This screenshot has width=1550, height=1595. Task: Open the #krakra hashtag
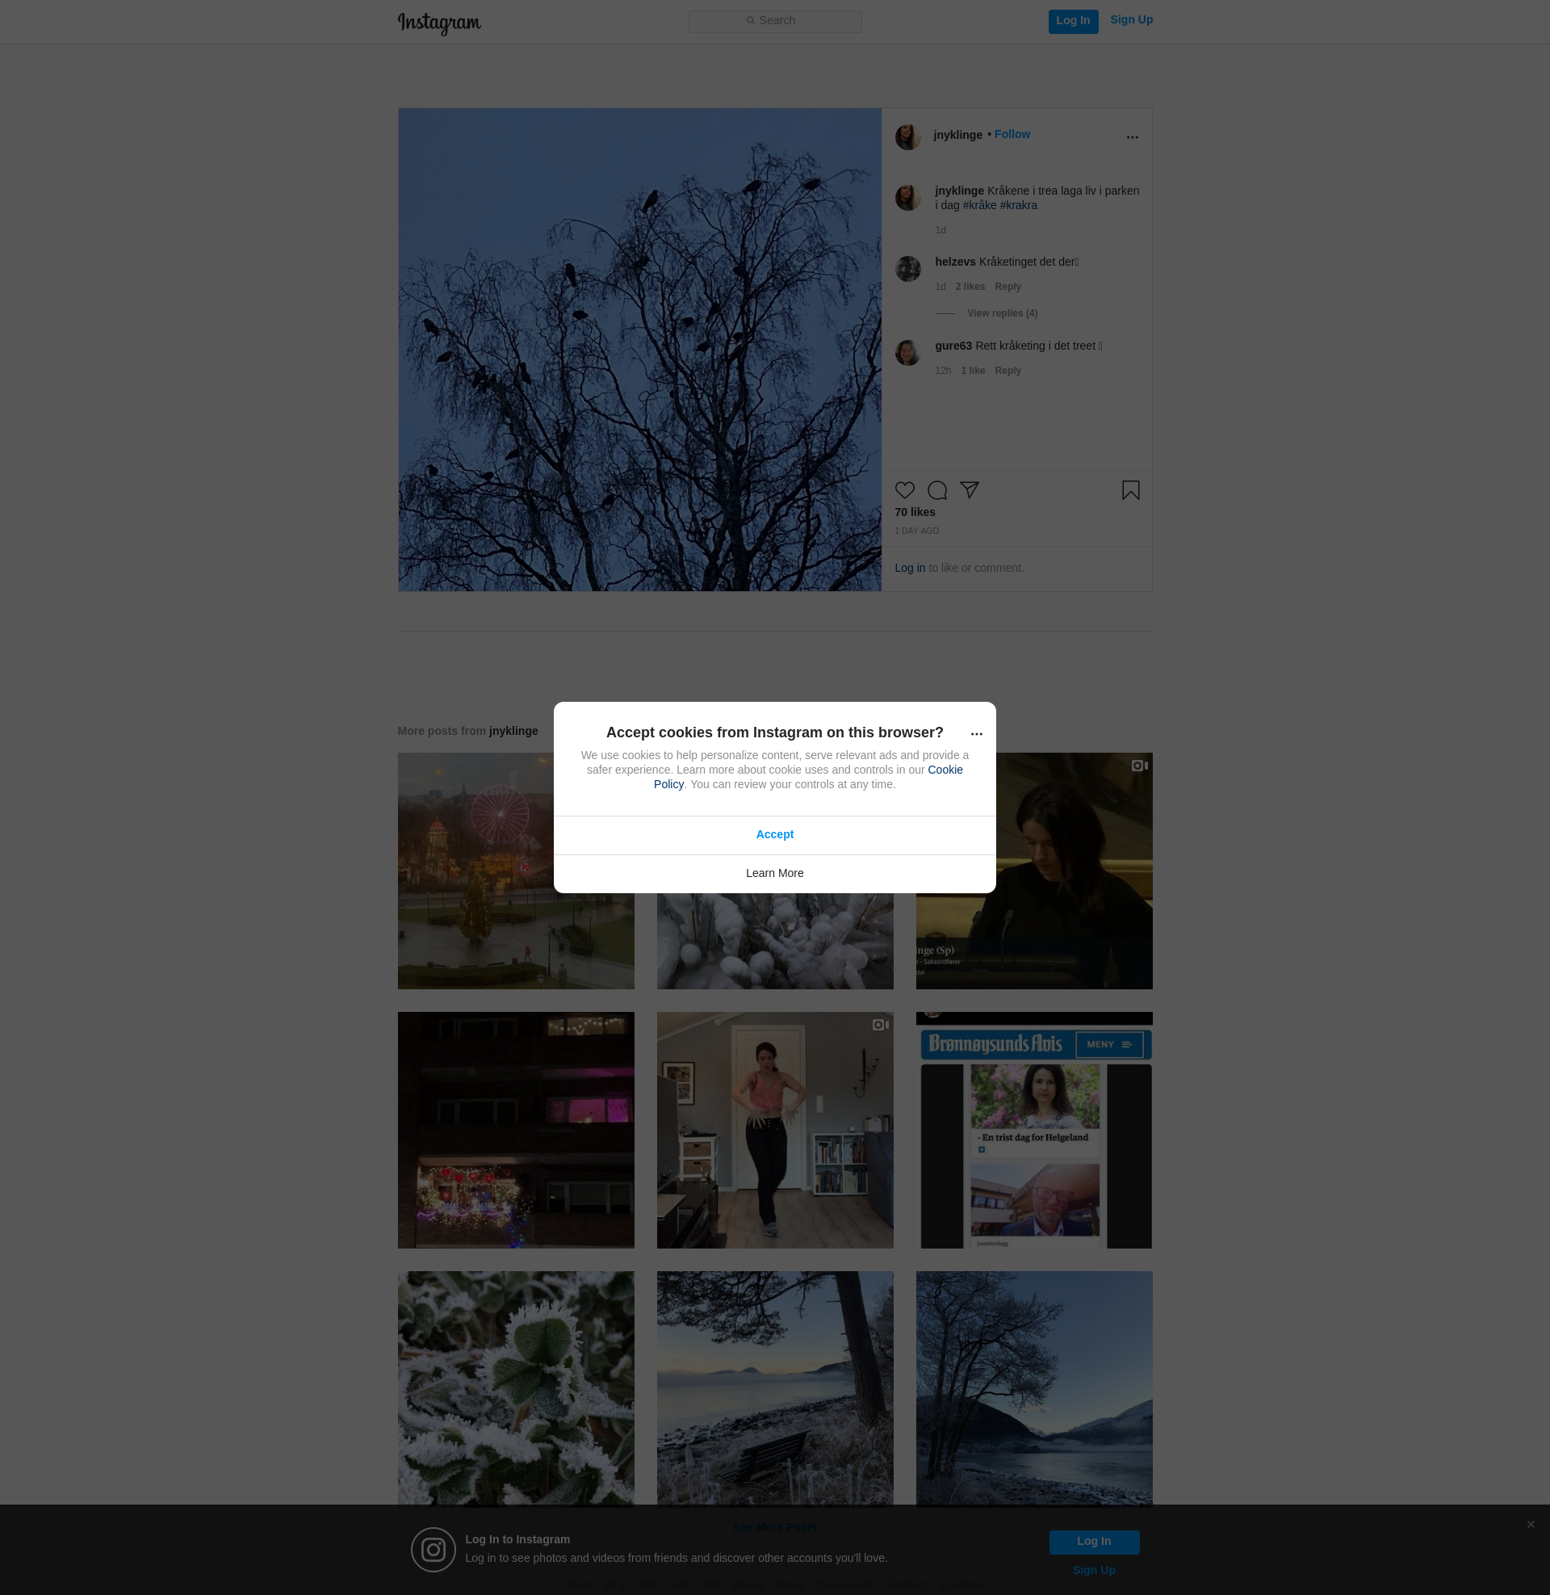pyautogui.click(x=1019, y=205)
